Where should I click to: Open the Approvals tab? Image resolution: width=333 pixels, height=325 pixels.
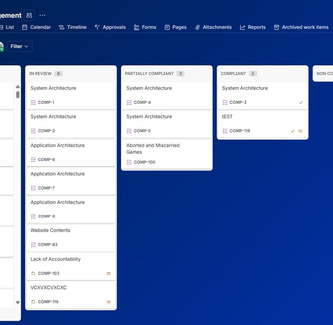[110, 27]
